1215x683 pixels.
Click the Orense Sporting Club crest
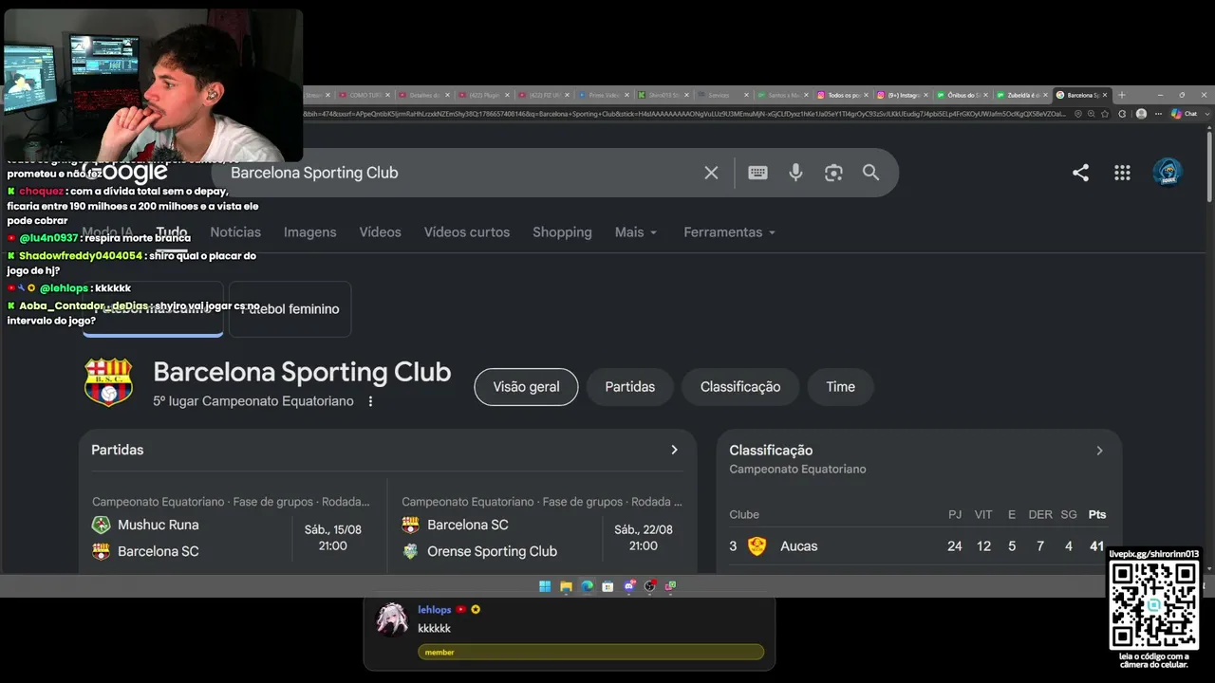(410, 551)
